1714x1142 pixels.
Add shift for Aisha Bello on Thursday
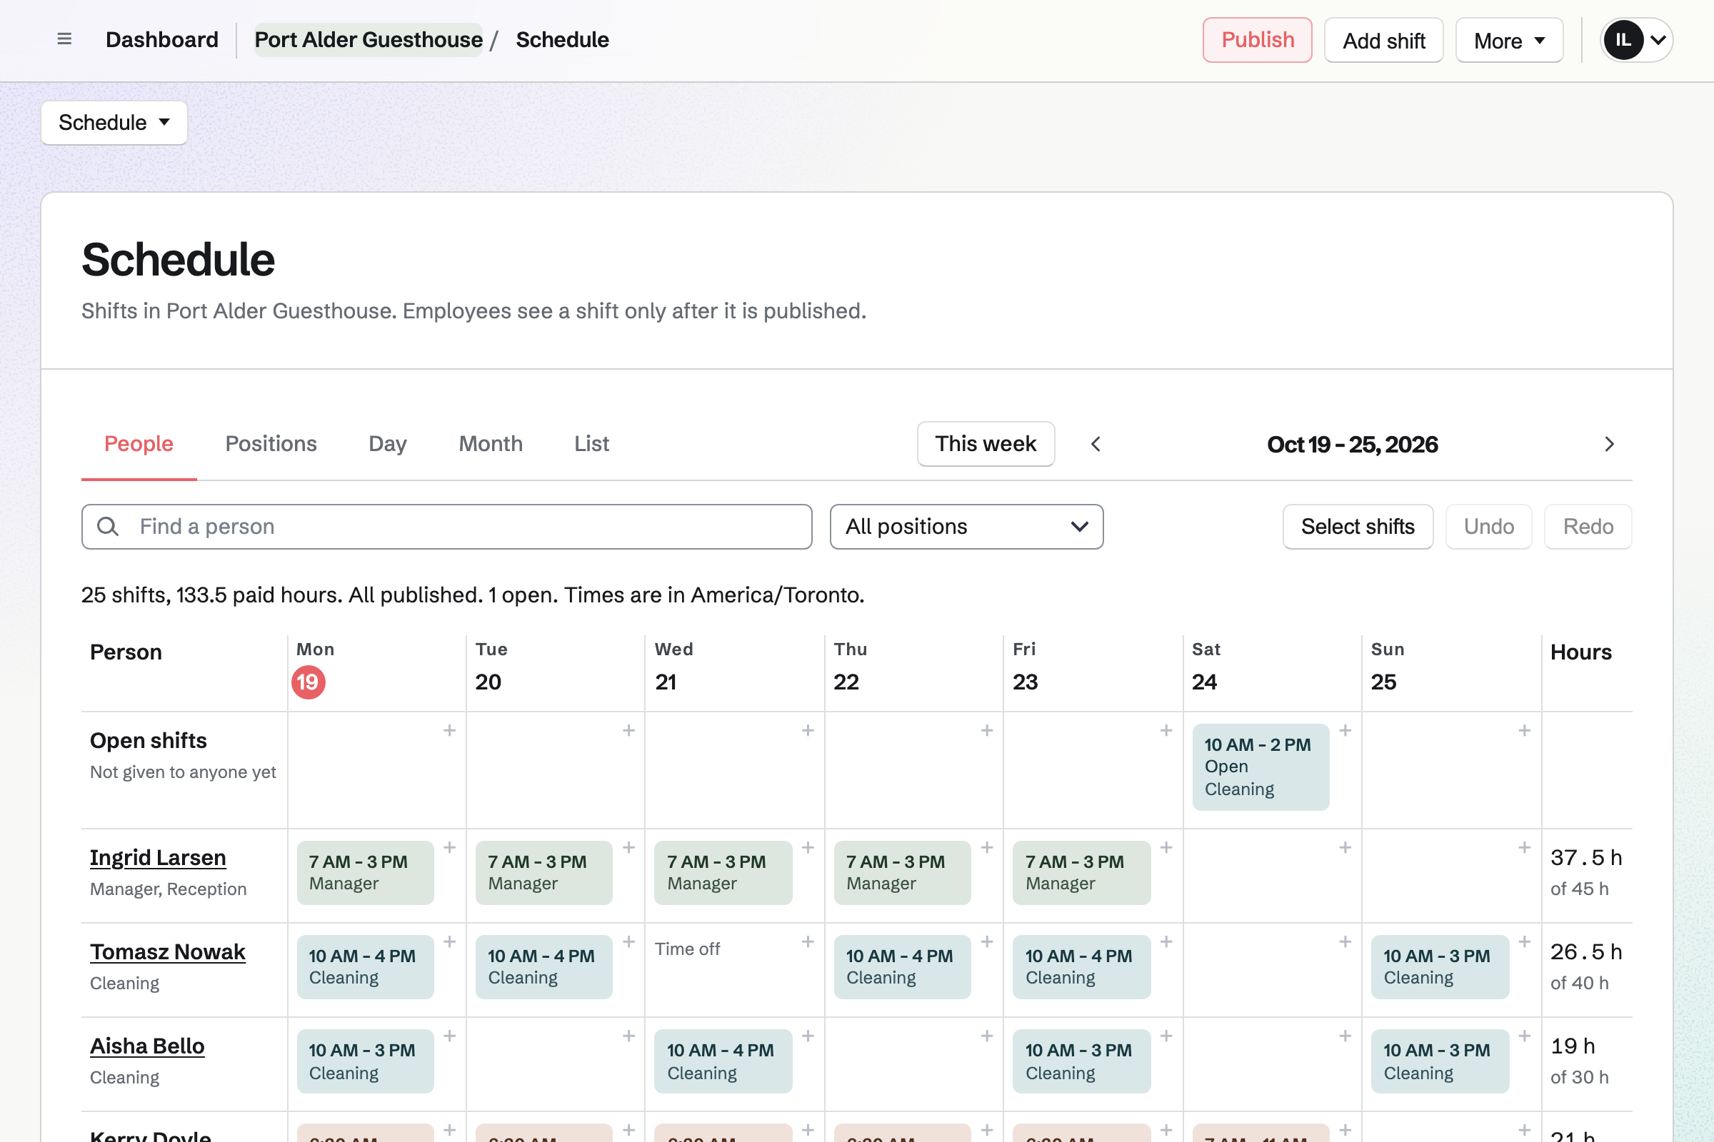[x=987, y=1036]
